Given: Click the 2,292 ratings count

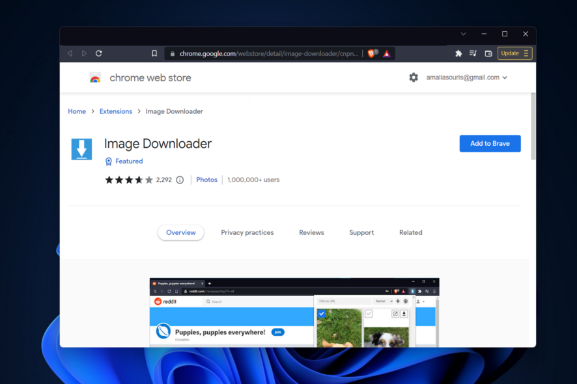Looking at the screenshot, I should (x=163, y=180).
